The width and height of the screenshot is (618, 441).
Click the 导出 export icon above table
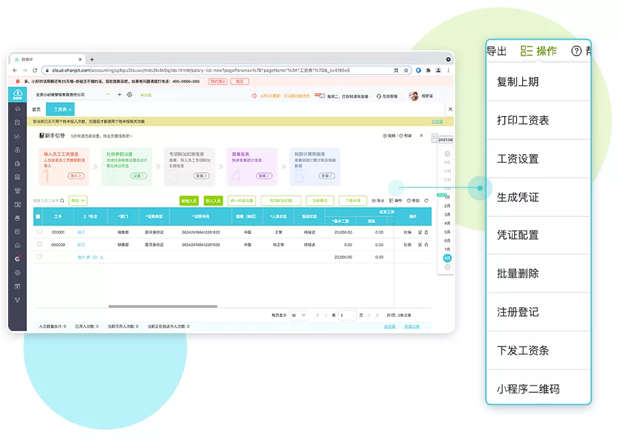click(x=374, y=200)
